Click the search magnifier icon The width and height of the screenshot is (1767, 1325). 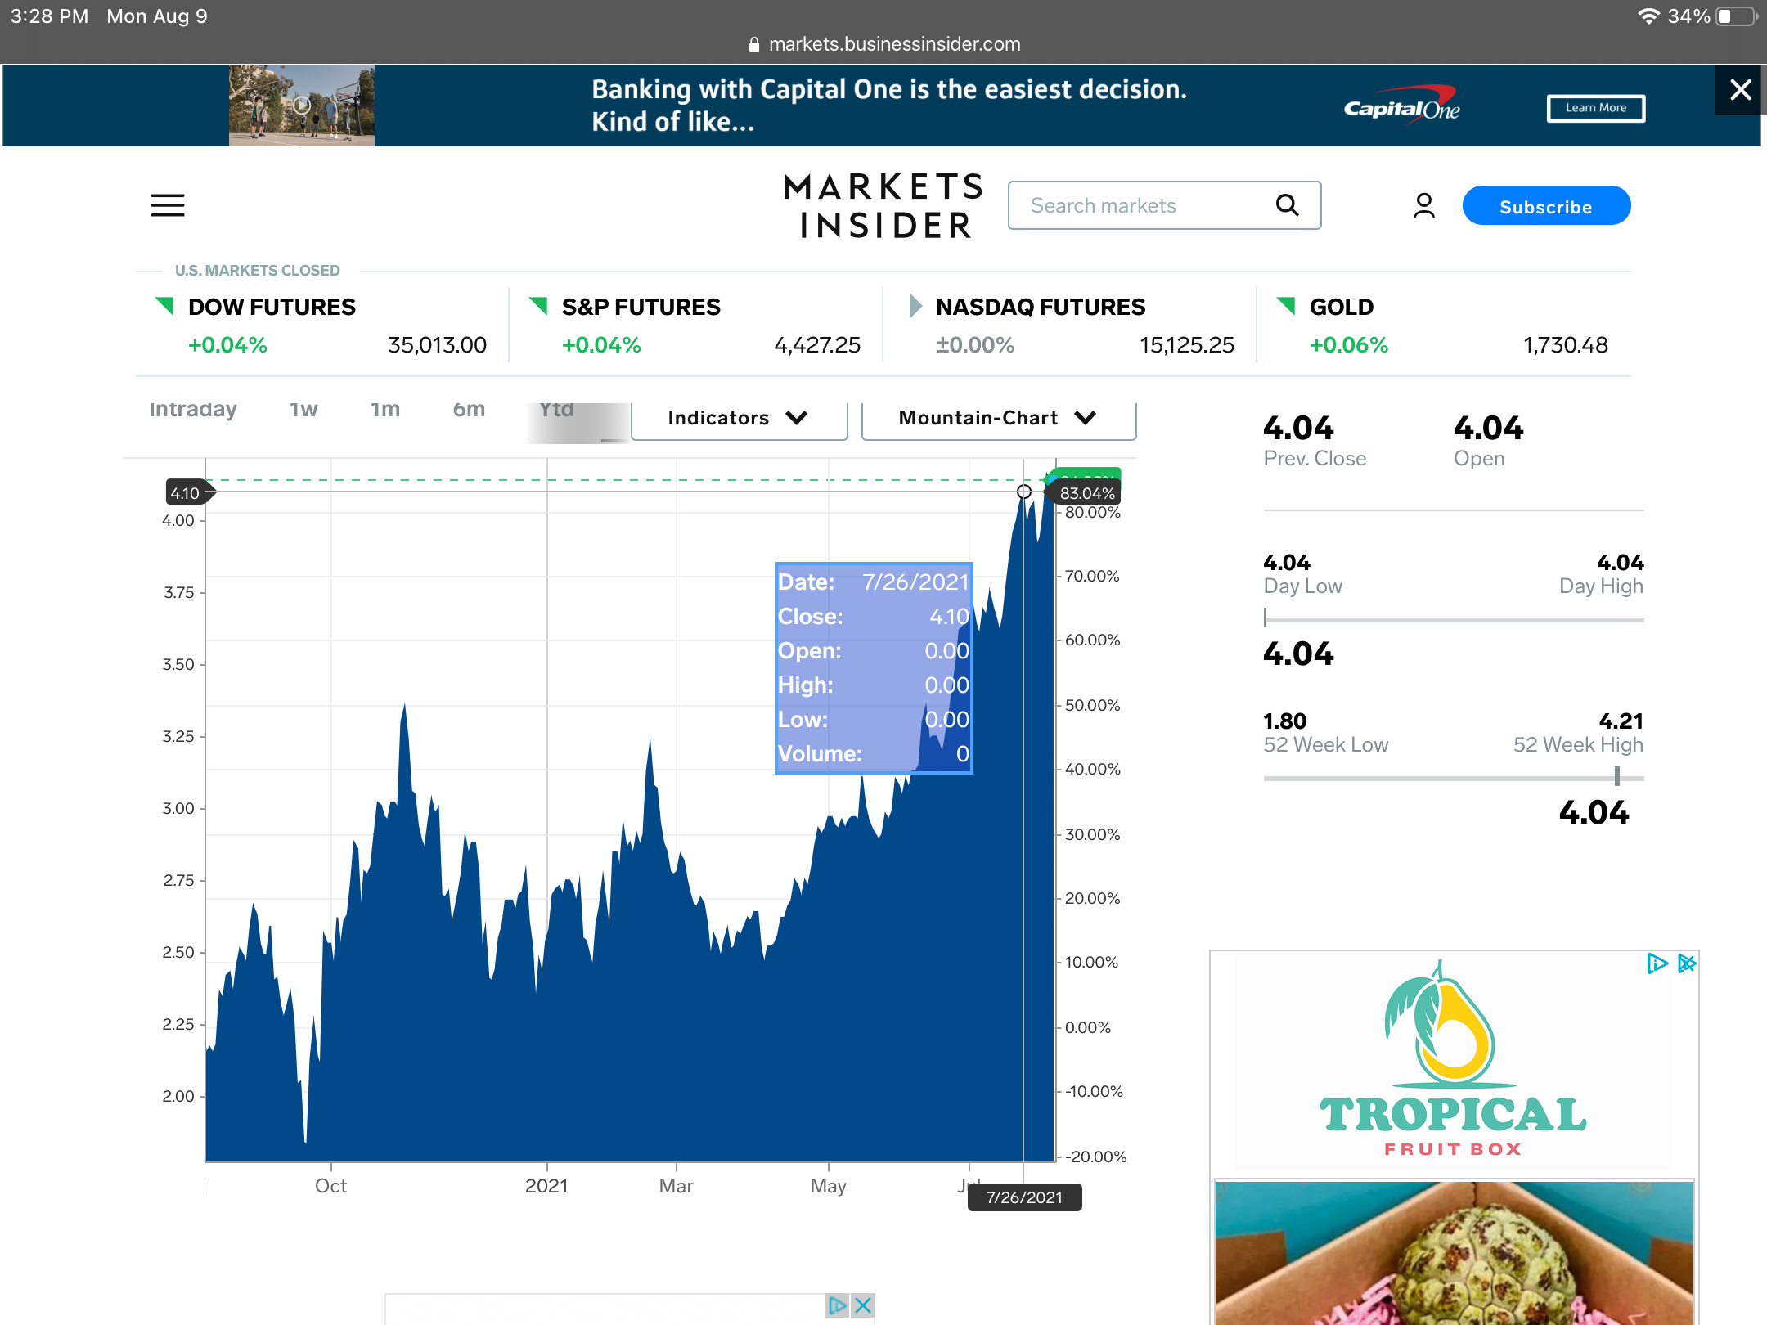point(1287,205)
